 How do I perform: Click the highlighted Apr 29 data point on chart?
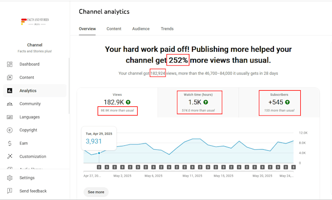[99, 153]
